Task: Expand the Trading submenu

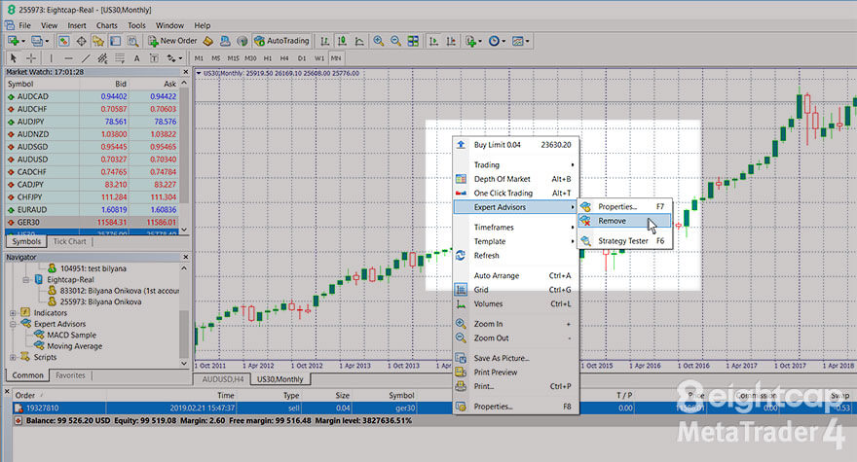Action: (515, 164)
